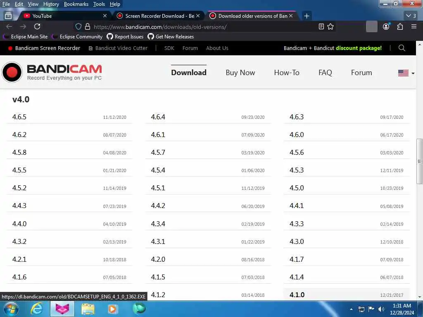Click SDK in top bar
423x317 pixels.
pyautogui.click(x=169, y=48)
